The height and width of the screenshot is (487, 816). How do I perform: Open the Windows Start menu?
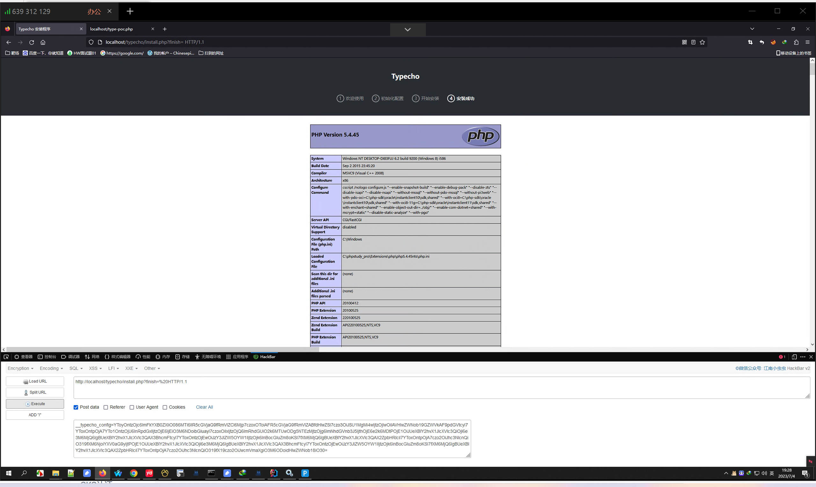(9, 473)
